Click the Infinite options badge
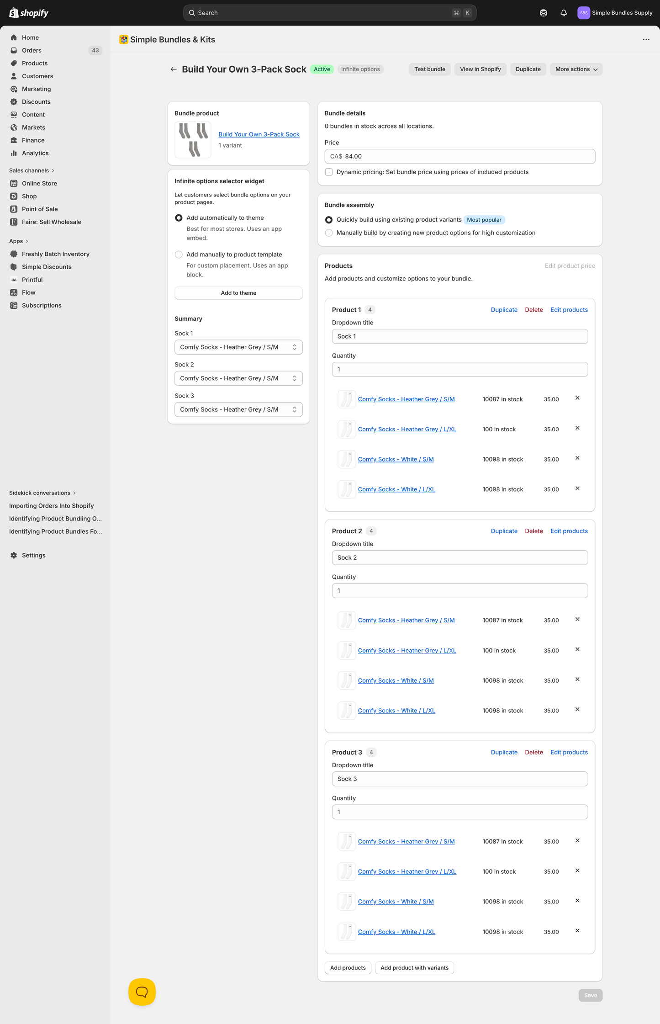Image resolution: width=660 pixels, height=1024 pixels. [360, 69]
